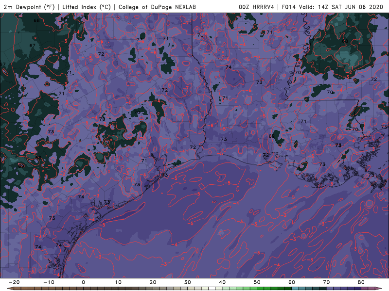Click the '00Z HRRRV4' model run label
The width and height of the screenshot is (389, 291).
[x=256, y=7]
